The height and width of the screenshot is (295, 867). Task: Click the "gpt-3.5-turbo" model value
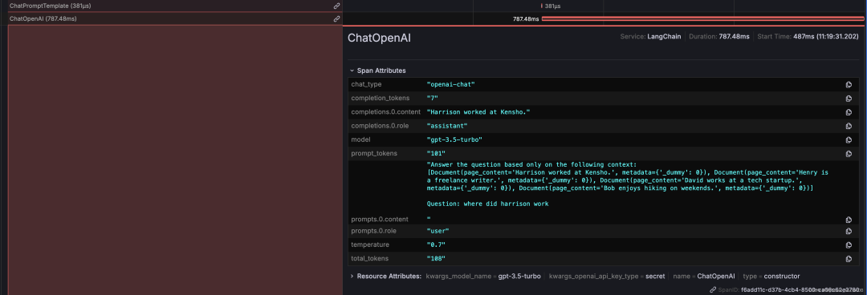coord(454,139)
